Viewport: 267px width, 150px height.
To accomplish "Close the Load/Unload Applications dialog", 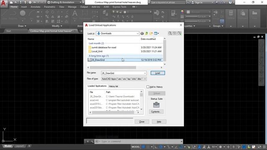I will click(181, 25).
